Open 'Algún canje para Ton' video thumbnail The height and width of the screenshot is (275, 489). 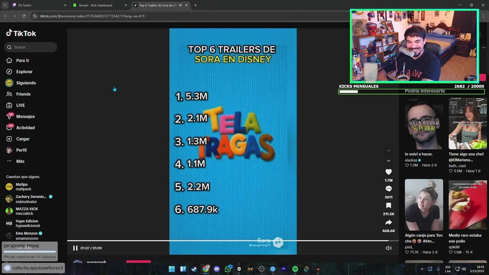[x=424, y=205]
